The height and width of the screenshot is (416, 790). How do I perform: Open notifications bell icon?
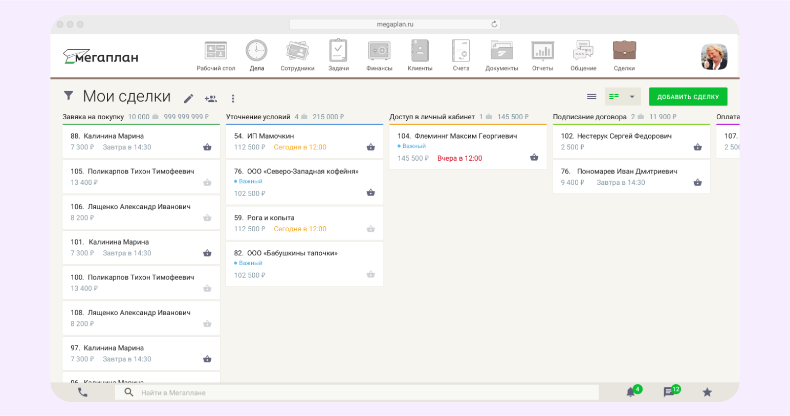click(x=631, y=392)
